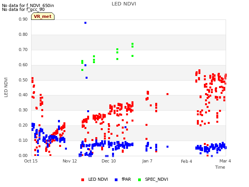The image size is (249, 187).
Task: Click the Jan 7 x-axis tick label
Action: tap(147, 161)
